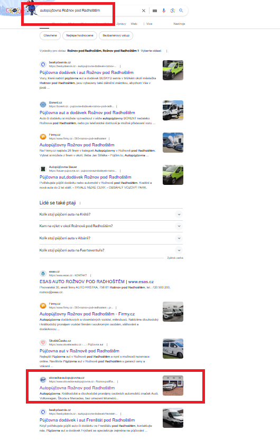Open the virtual keyboard icon in search bar
This screenshot has width=280, height=440.
[155, 11]
